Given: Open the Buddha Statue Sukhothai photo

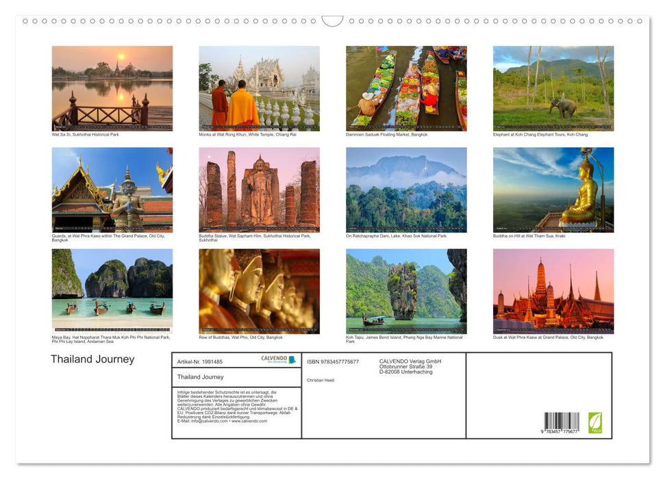Looking at the screenshot, I should 259,189.
